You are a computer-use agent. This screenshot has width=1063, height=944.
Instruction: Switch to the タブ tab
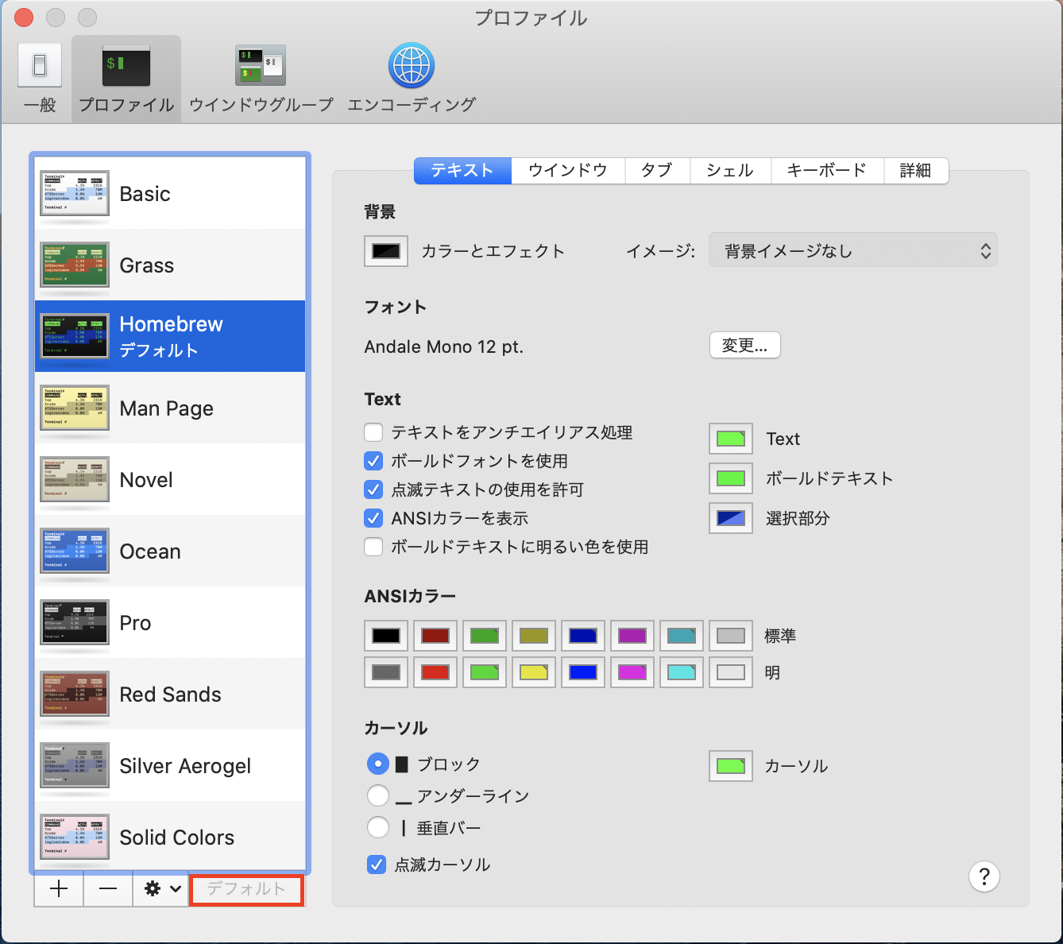pyautogui.click(x=657, y=170)
